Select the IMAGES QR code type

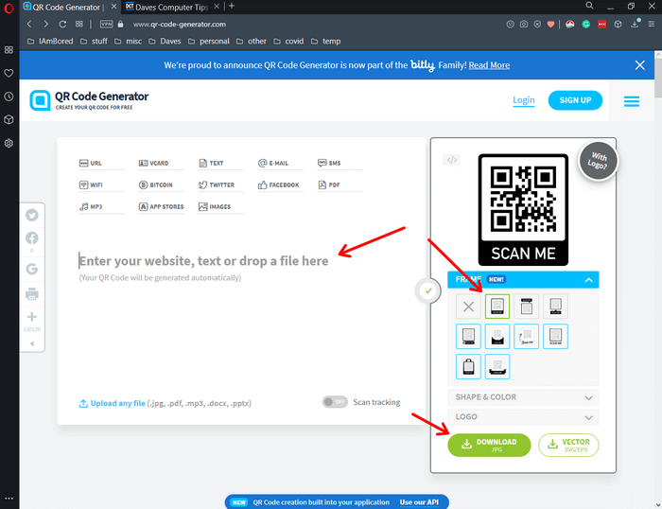(220, 207)
